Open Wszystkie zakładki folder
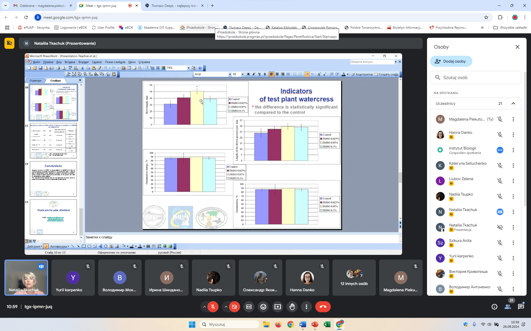 510,28
